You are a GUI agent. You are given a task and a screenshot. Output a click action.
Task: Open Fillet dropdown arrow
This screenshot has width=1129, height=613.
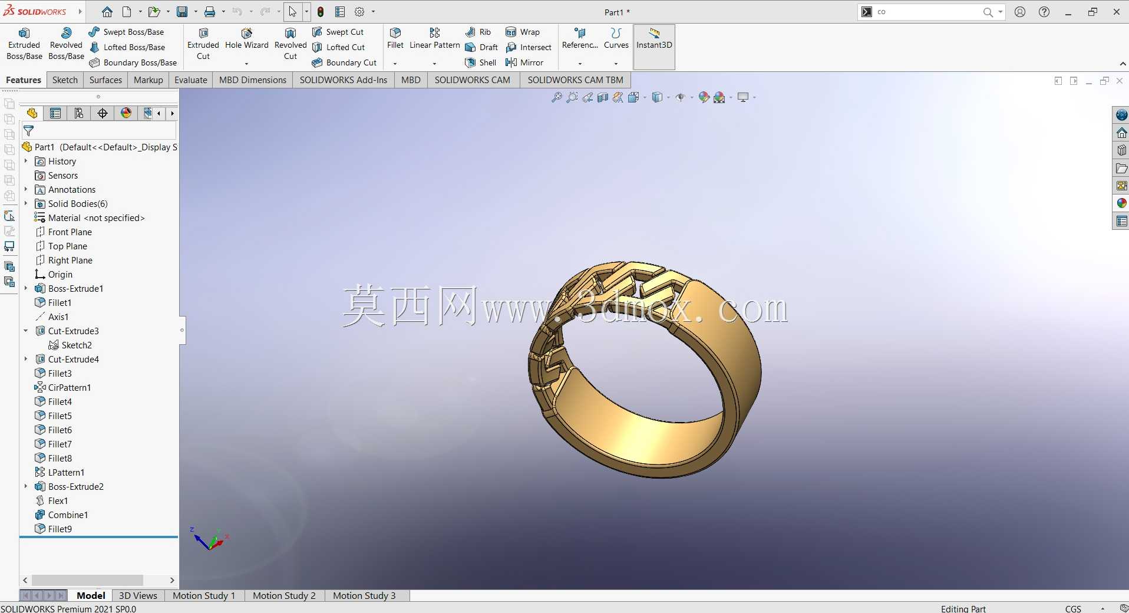[x=395, y=63]
